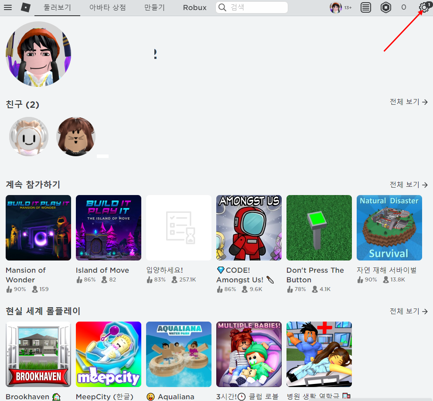Click the 257.1K player count text
Image resolution: width=433 pixels, height=401 pixels.
pos(188,280)
